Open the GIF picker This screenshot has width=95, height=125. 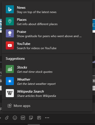[x=23, y=118]
